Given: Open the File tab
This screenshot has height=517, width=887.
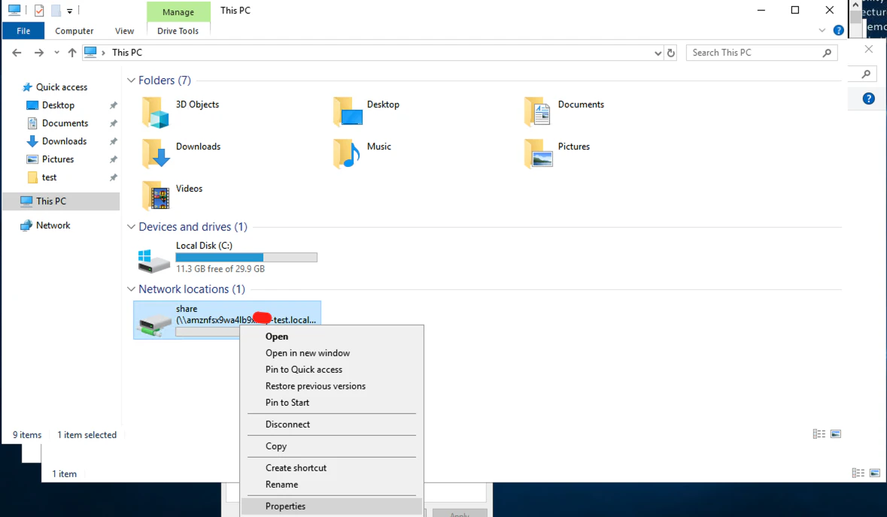Looking at the screenshot, I should [x=23, y=31].
